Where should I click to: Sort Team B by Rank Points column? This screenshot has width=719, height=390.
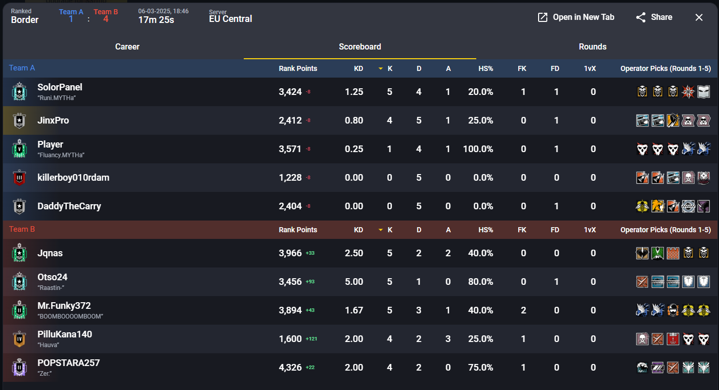[298, 230]
